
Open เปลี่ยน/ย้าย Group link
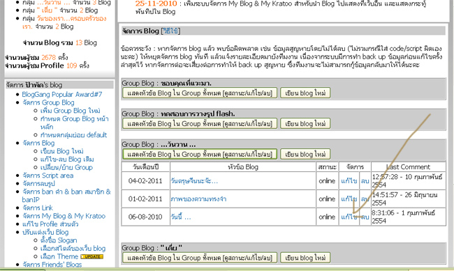(66, 167)
